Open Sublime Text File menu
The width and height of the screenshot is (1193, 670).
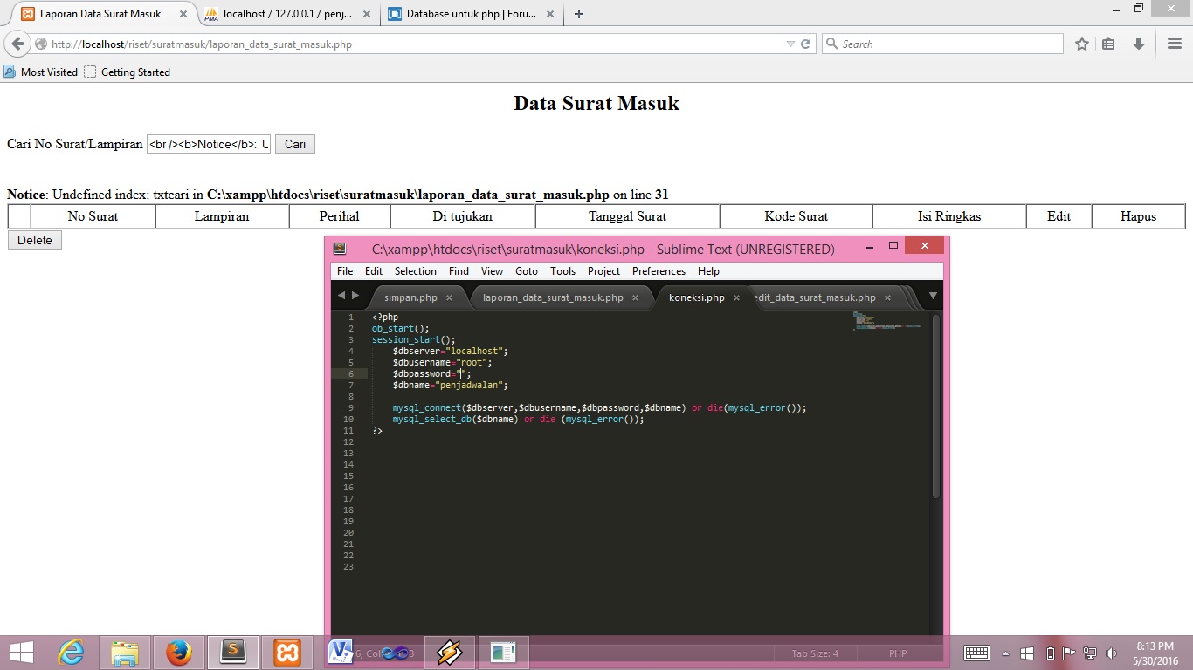coord(345,271)
